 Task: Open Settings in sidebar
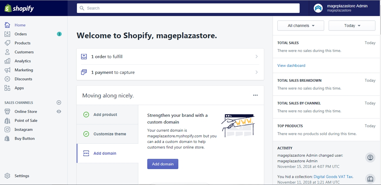[x=22, y=176]
